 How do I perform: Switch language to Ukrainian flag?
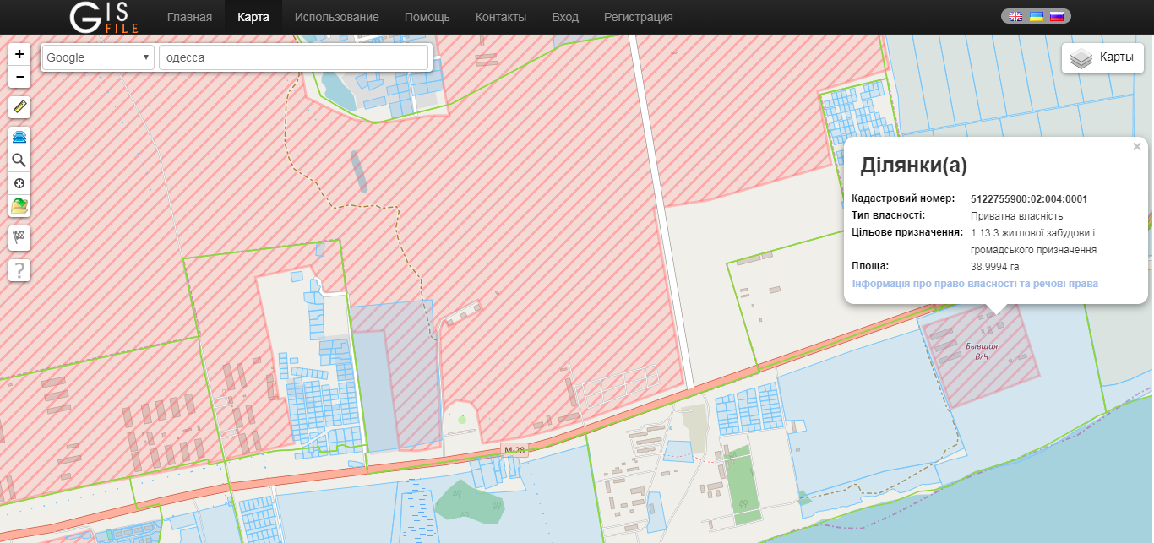[1036, 16]
